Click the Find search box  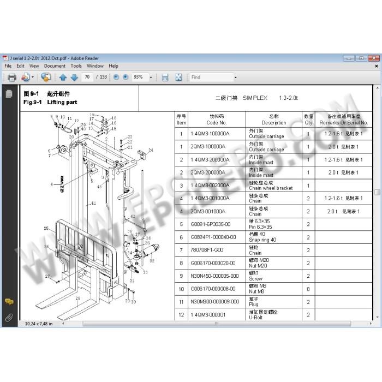[x=211, y=77]
